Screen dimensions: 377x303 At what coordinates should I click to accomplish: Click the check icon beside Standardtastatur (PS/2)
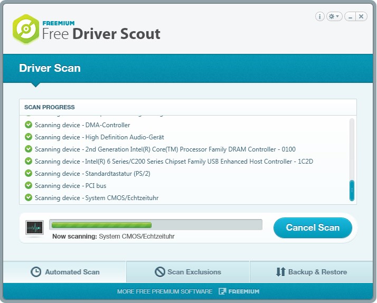coord(29,173)
